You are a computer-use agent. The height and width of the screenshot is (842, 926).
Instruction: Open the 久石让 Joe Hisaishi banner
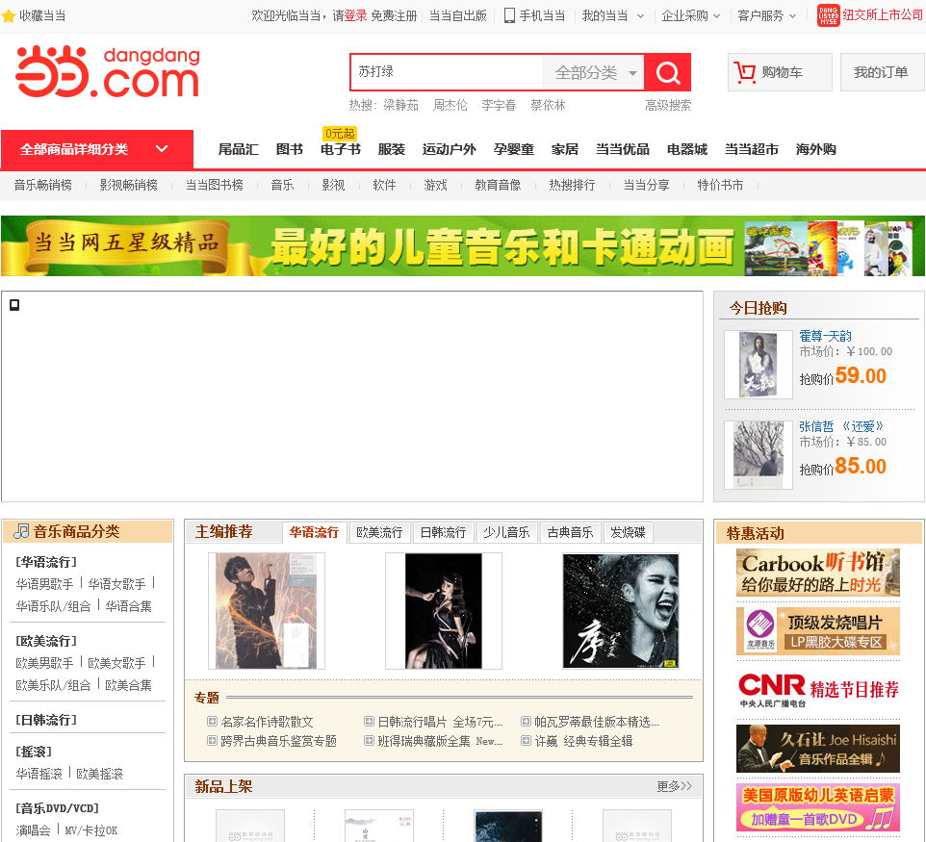tap(818, 748)
